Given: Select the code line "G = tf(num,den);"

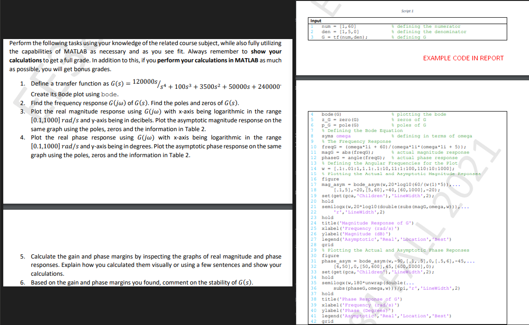Looking at the screenshot, I should [345, 37].
